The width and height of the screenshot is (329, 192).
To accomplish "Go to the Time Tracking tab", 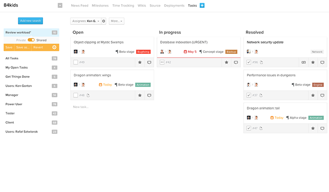I will (x=123, y=6).
